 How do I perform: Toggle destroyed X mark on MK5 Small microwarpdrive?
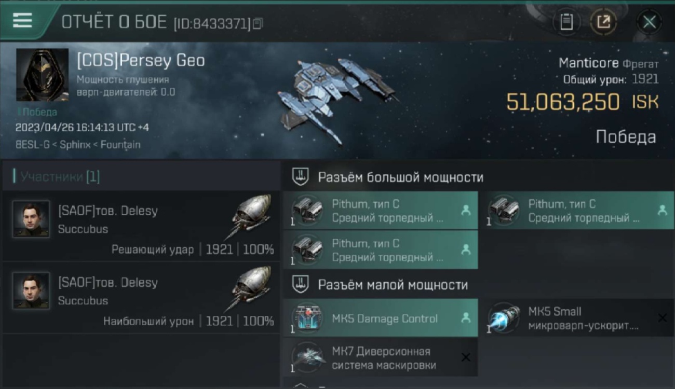pos(662,317)
